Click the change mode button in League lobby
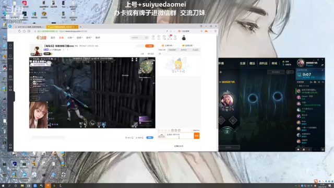Screen dimensions: 334x188 (x=276, y=72)
